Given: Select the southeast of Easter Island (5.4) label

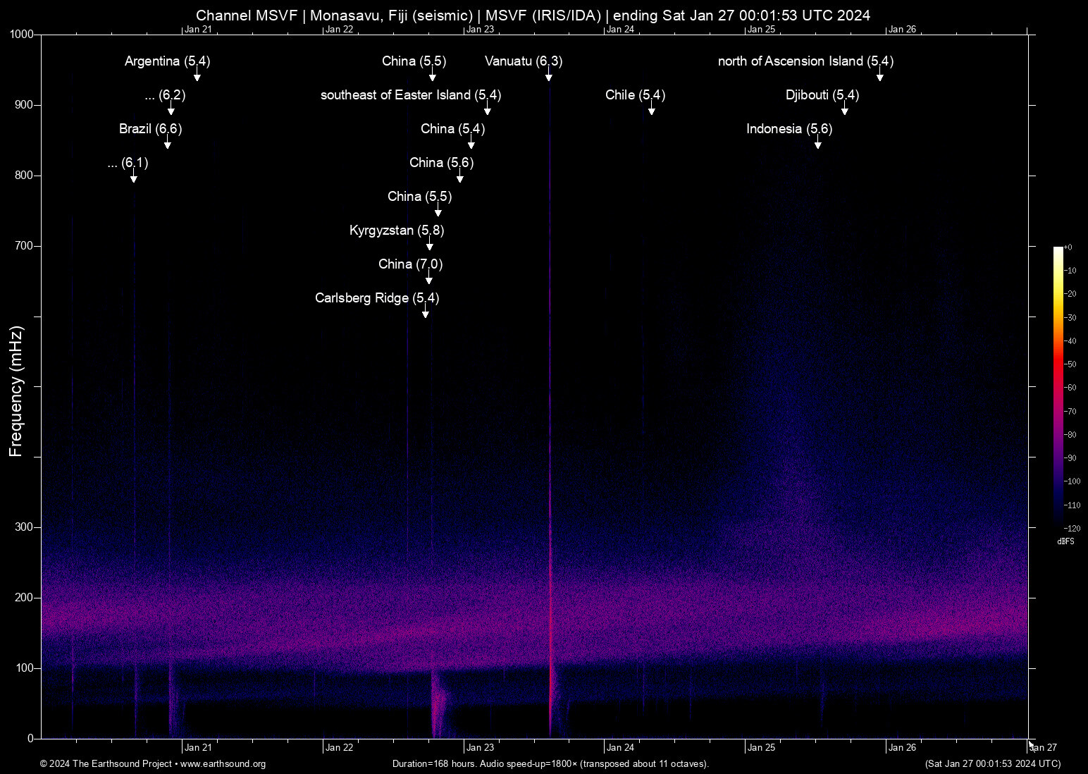Looking at the screenshot, I should point(410,95).
